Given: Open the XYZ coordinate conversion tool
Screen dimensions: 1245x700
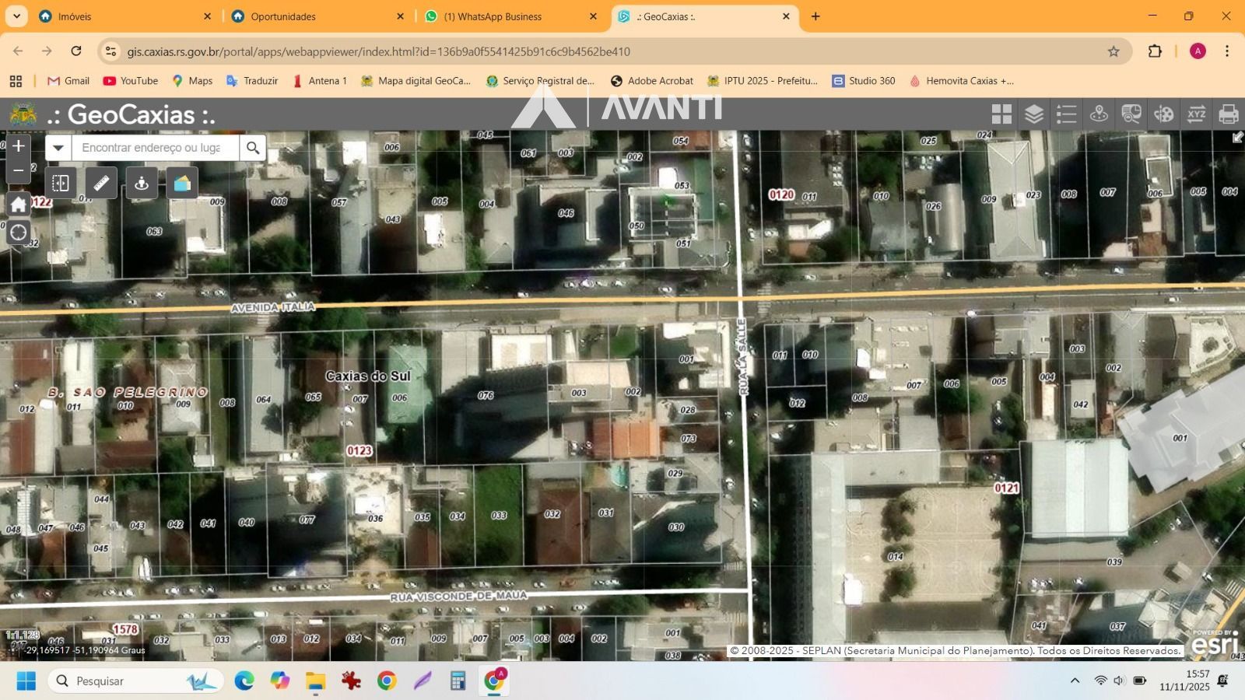Looking at the screenshot, I should [x=1196, y=114].
